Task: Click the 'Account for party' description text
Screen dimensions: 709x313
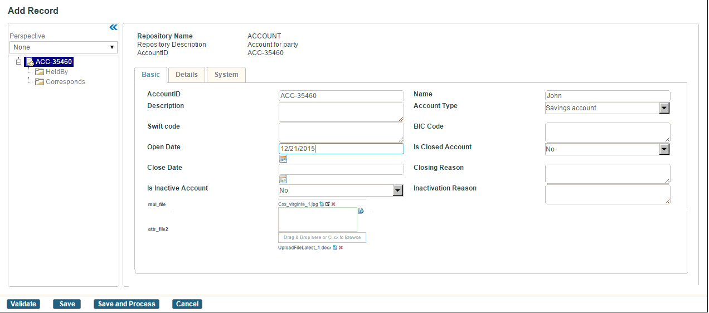Action: point(273,45)
